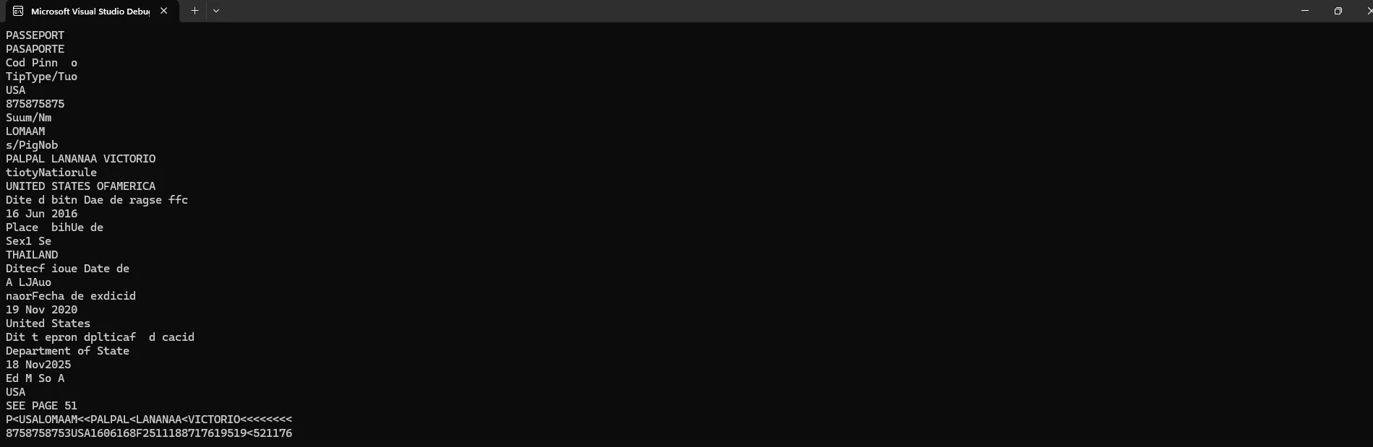The height and width of the screenshot is (447, 1373).
Task: Click the SEE PAGE 51 line
Action: tap(41, 406)
